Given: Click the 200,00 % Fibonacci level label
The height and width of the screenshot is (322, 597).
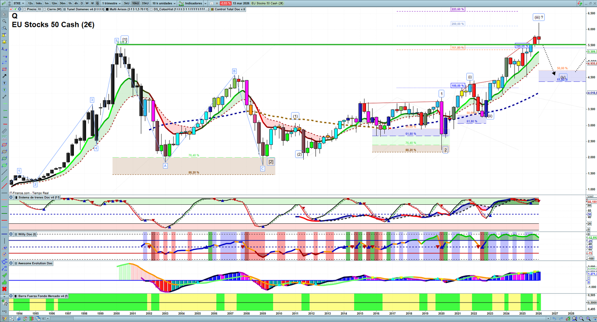Looking at the screenshot, I should [458, 24].
